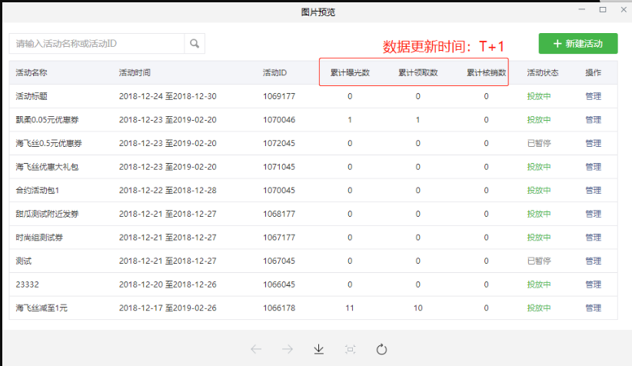This screenshot has width=632, height=366.
Task: Open 管理 for 合约活动包1 row
Action: pyautogui.click(x=594, y=190)
